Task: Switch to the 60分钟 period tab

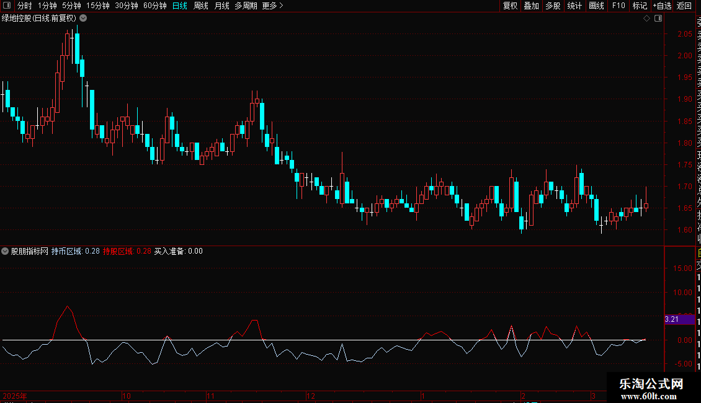Action: point(154,6)
